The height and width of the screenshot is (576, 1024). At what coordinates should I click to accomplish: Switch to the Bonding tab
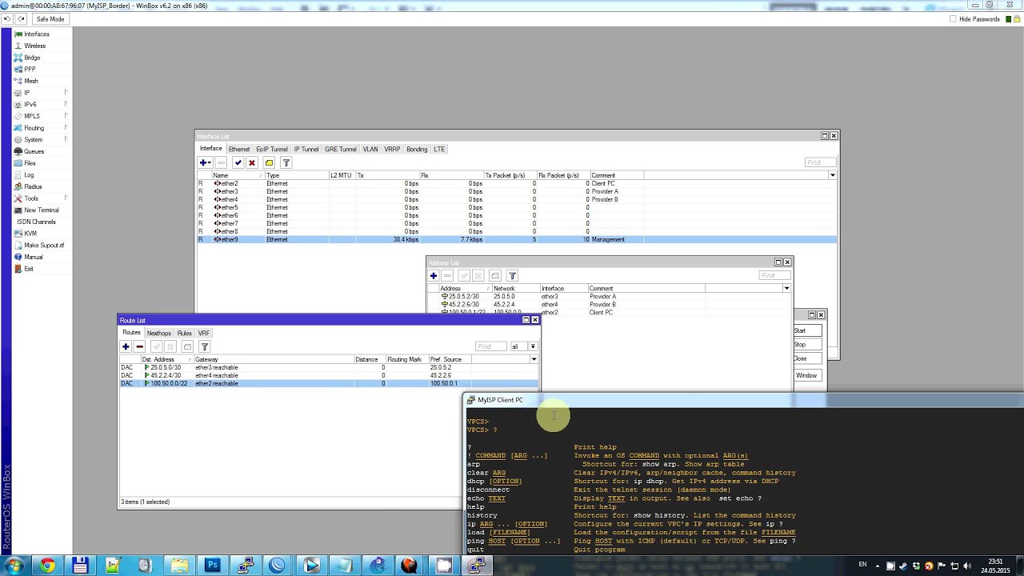click(x=417, y=149)
